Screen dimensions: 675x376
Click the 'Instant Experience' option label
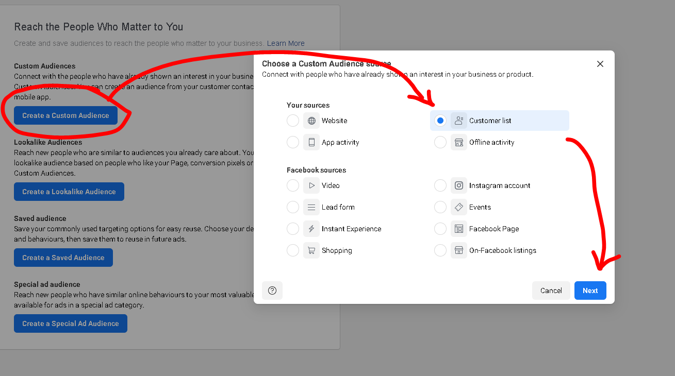pyautogui.click(x=352, y=229)
